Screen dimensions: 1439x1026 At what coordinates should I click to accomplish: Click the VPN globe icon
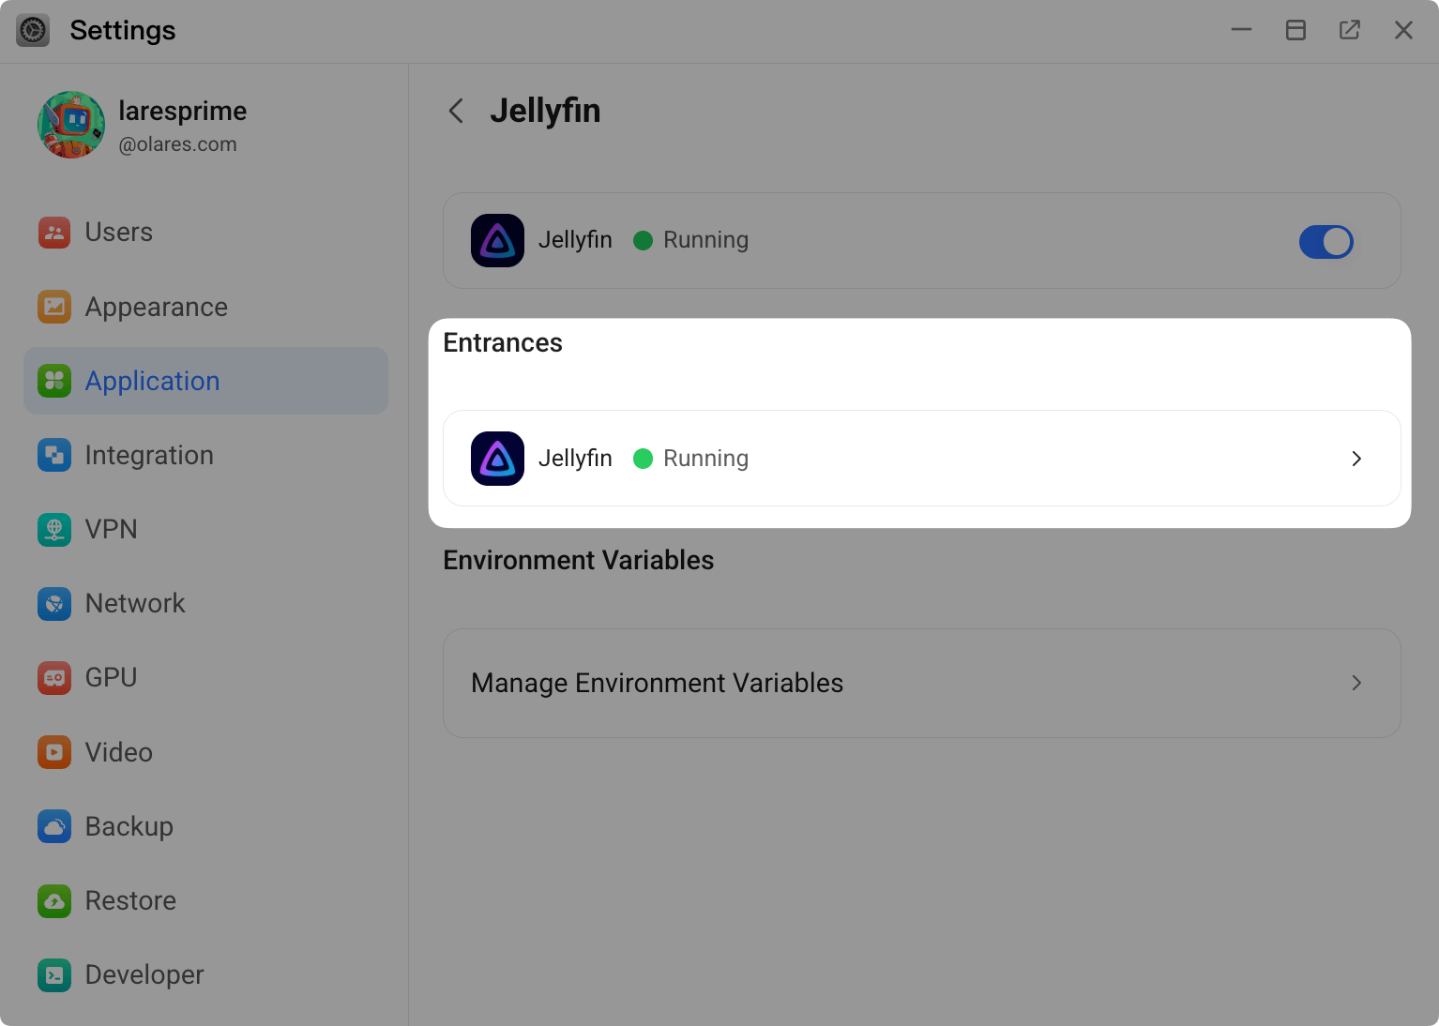pos(54,530)
